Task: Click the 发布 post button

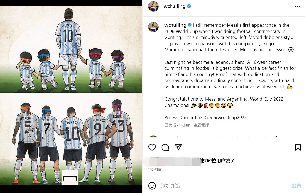Action: [297, 186]
